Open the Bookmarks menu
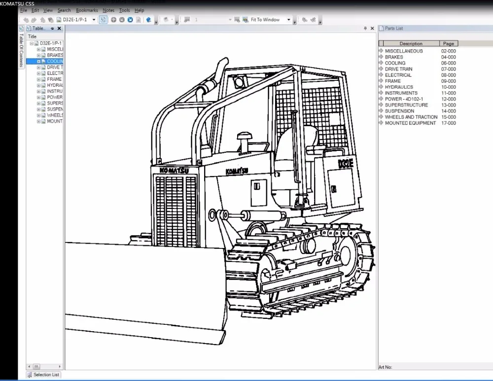This screenshot has height=381, width=493. (x=87, y=10)
